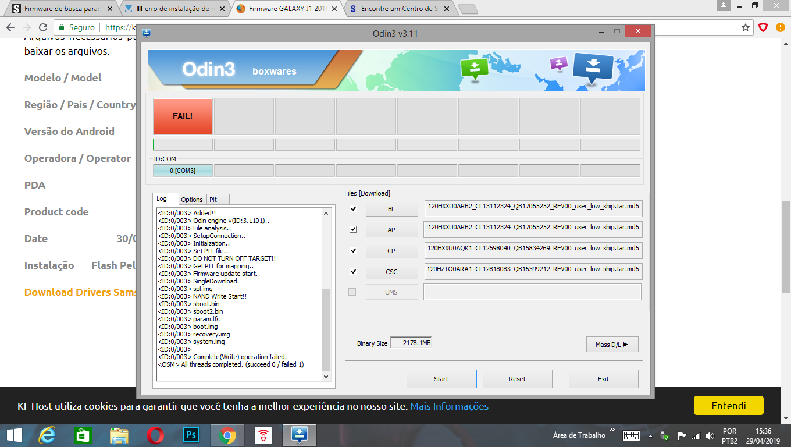Close the 'Firmware GALAXY J1' browser tab

336,9
